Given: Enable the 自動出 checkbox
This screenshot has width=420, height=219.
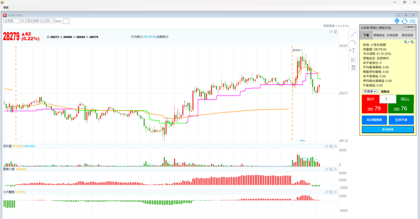Looking at the screenshot, I should 379,91.
